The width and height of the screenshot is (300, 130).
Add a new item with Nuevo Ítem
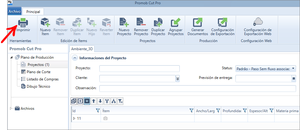coord(45,23)
